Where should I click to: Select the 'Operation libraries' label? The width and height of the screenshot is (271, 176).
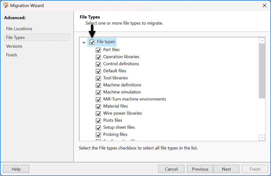121,57
